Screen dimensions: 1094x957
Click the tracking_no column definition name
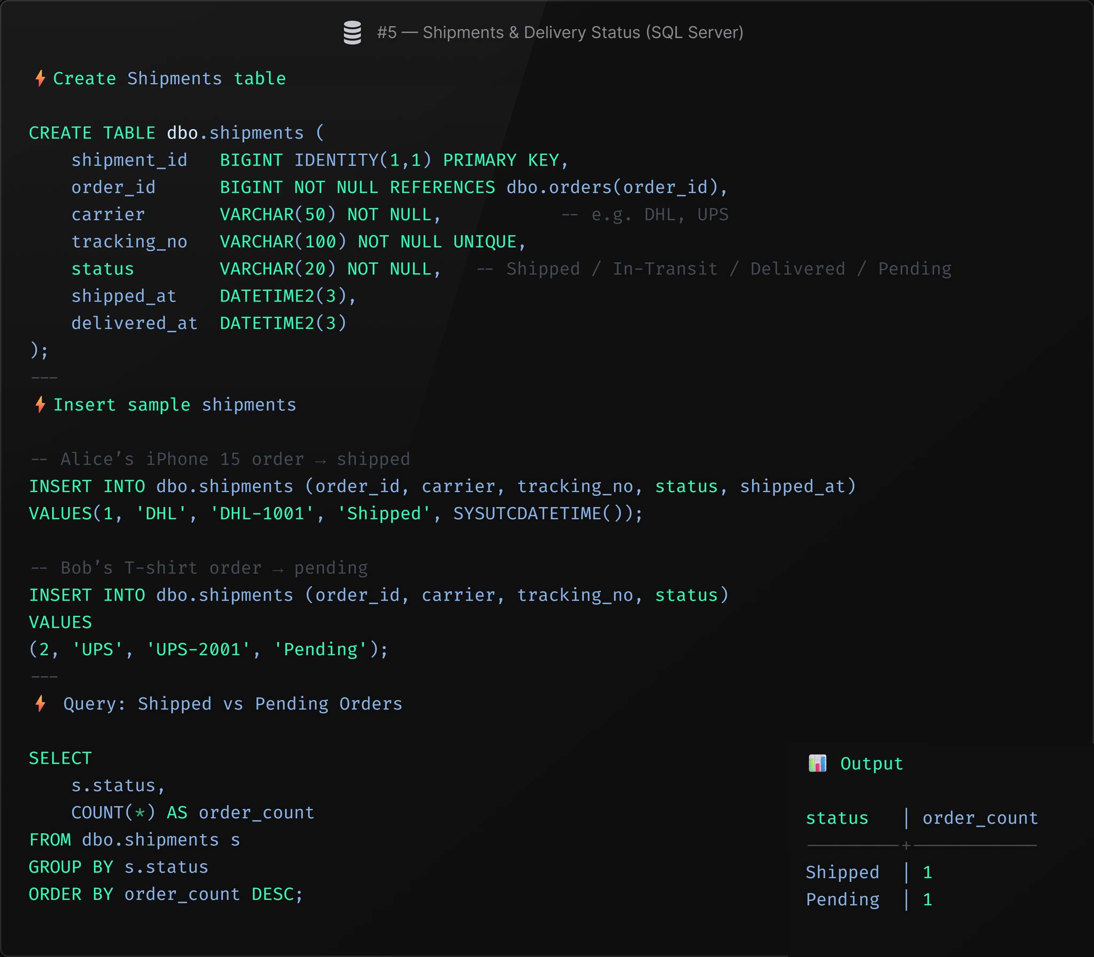coord(129,242)
